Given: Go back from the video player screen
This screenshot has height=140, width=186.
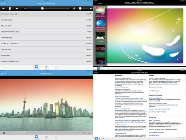Looking at the screenshot, I should click(x=3, y=73).
